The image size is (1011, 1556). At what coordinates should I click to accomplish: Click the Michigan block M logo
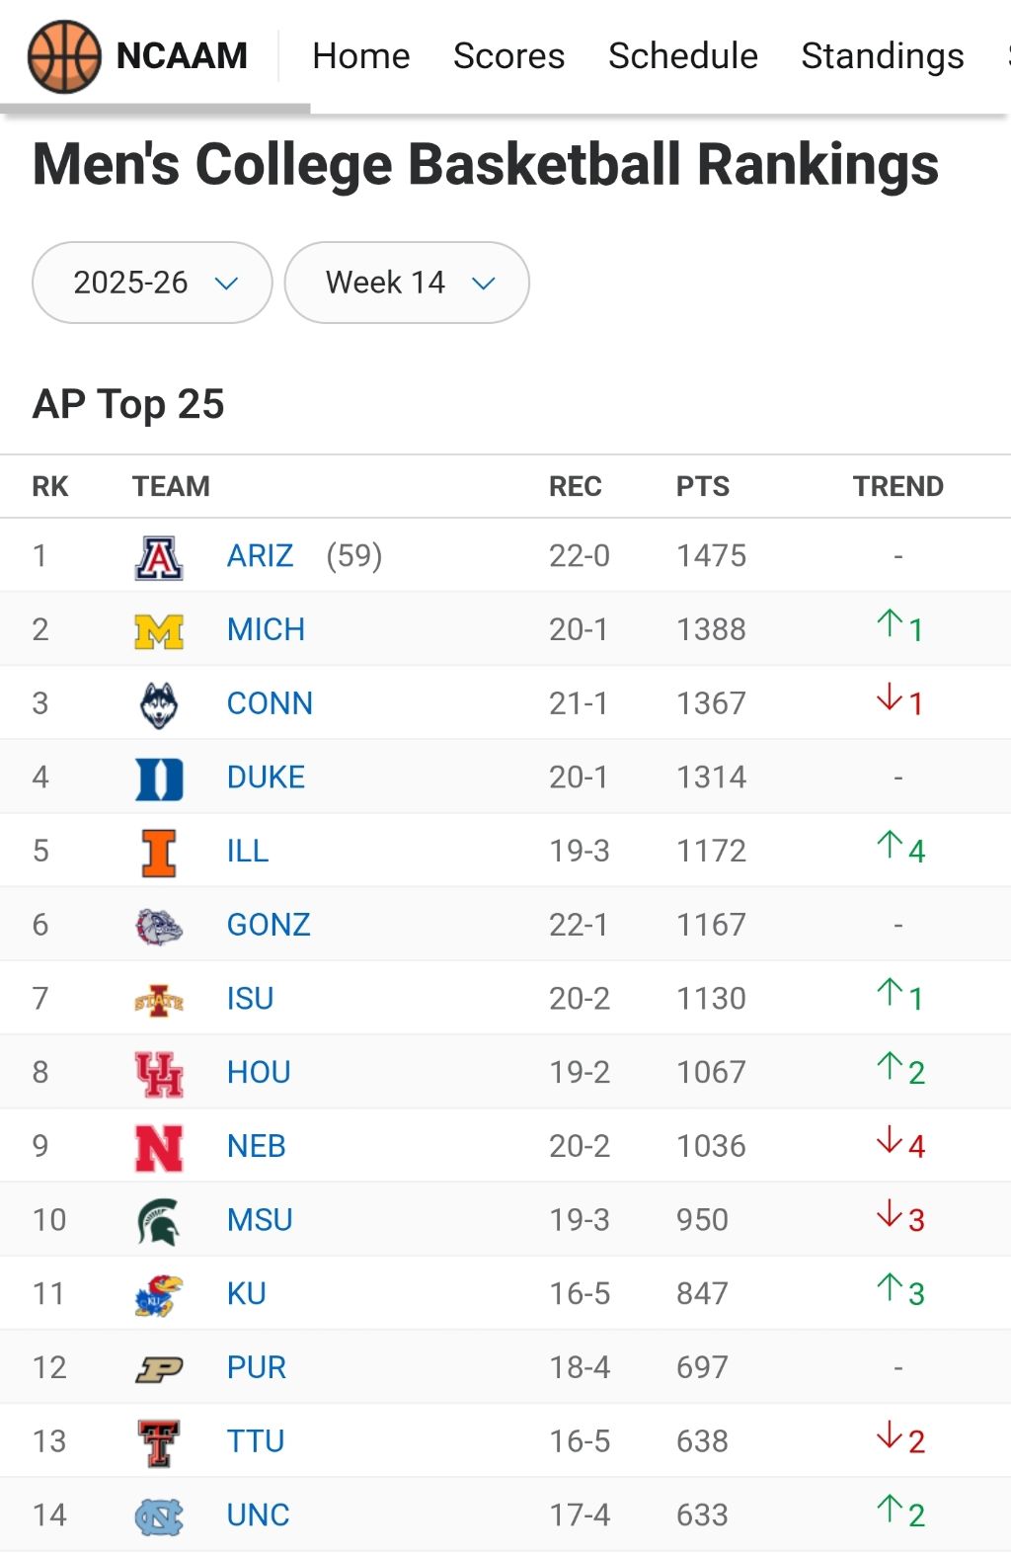[159, 630]
